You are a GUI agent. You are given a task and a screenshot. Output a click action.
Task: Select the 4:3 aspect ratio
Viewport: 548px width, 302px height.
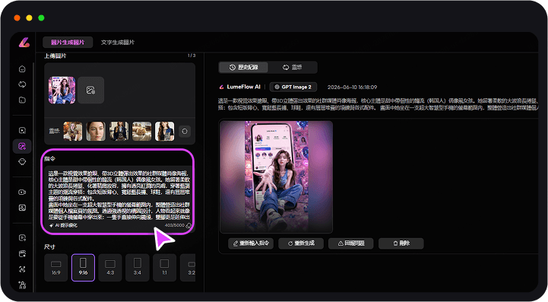[110, 268]
